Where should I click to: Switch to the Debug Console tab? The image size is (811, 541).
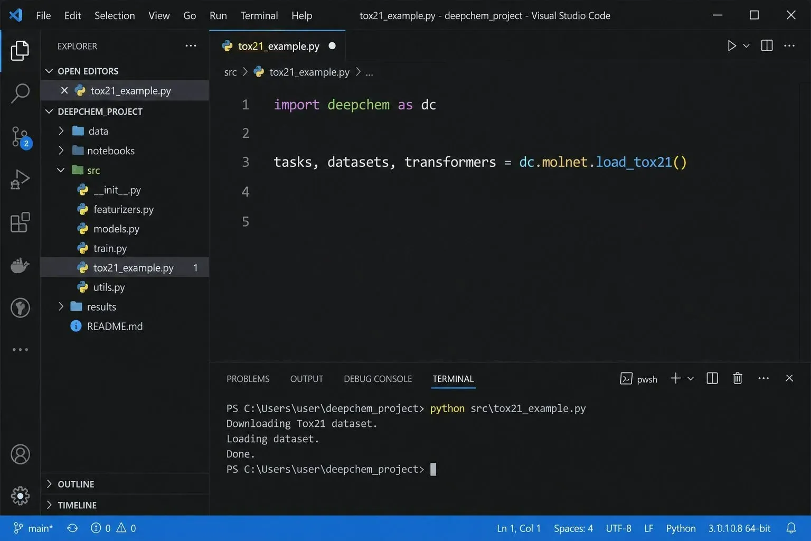pyautogui.click(x=378, y=379)
